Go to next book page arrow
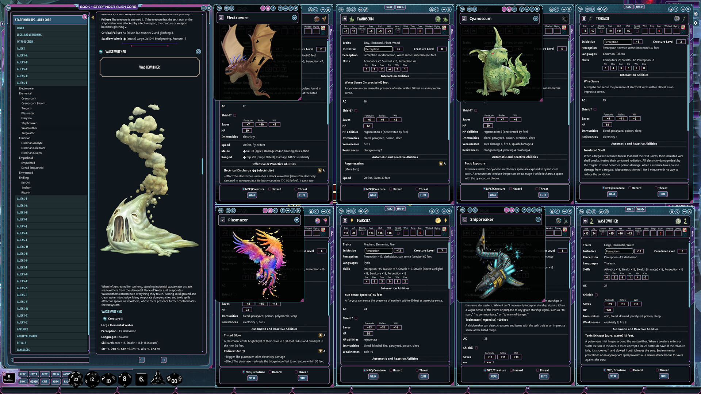Viewport: 701px width, 394px height. (x=164, y=360)
